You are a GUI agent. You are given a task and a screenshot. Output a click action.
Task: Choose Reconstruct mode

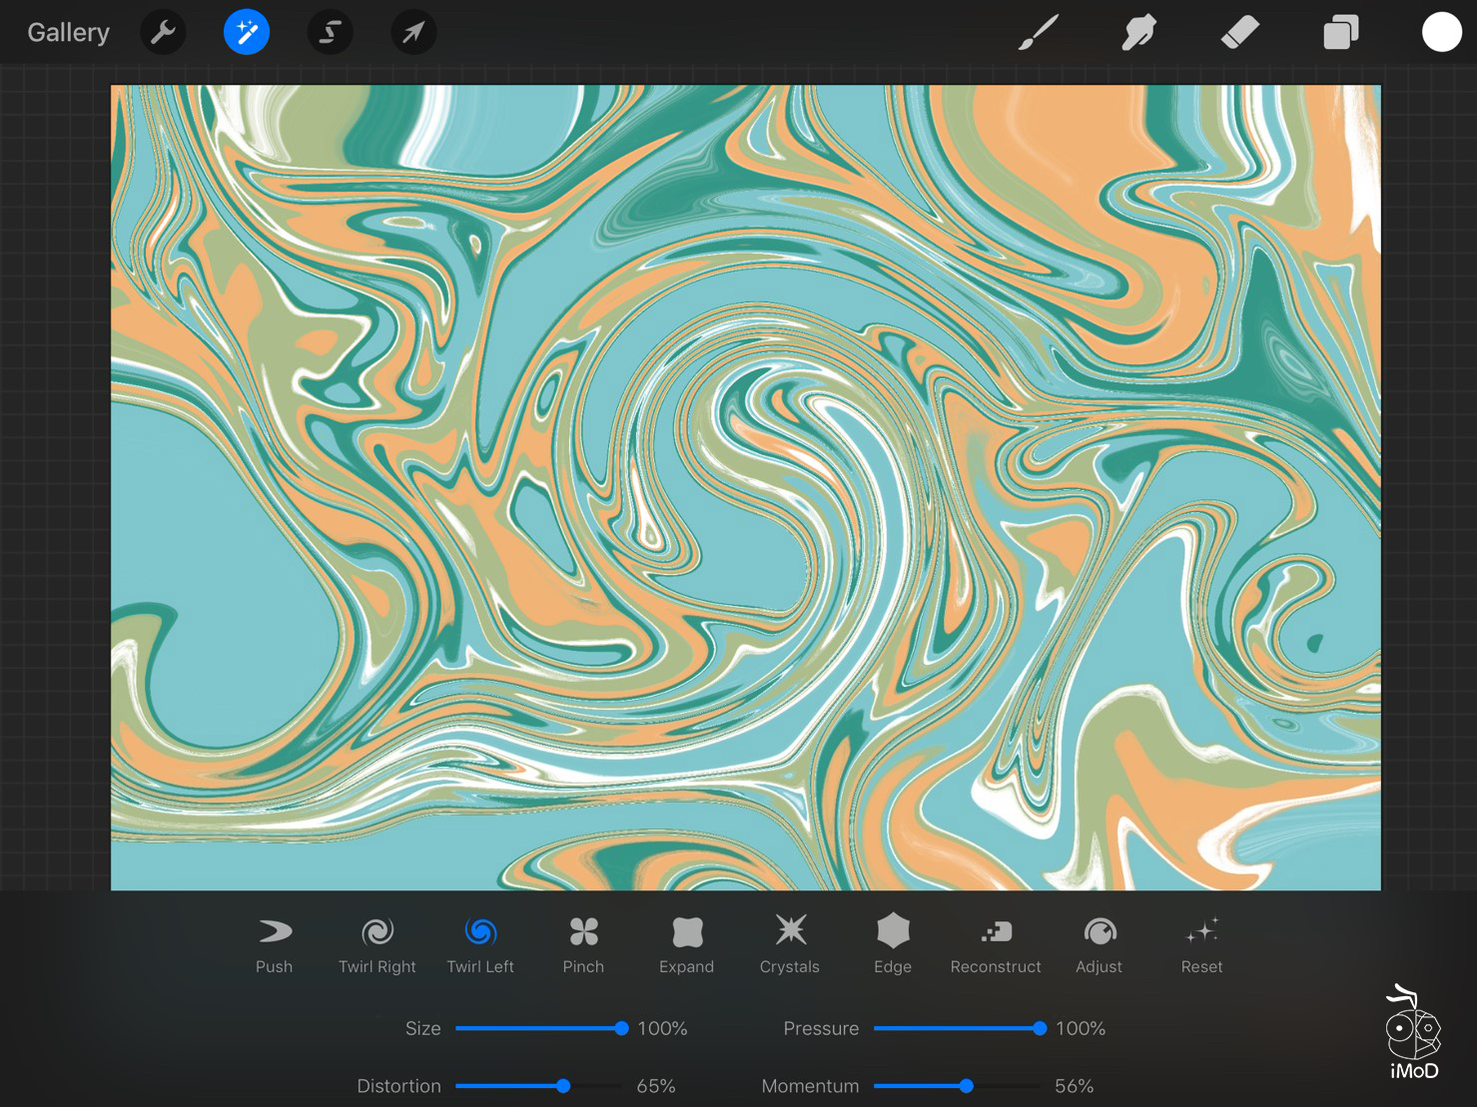coord(996,943)
